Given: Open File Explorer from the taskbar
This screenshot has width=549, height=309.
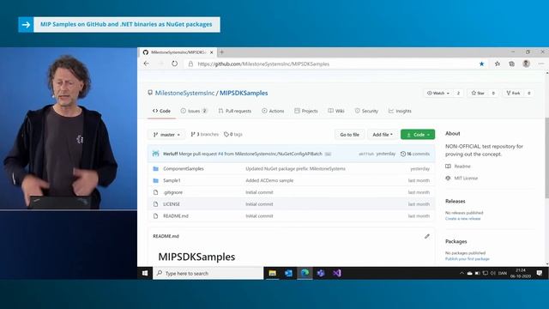Looking at the screenshot, I should [x=272, y=273].
